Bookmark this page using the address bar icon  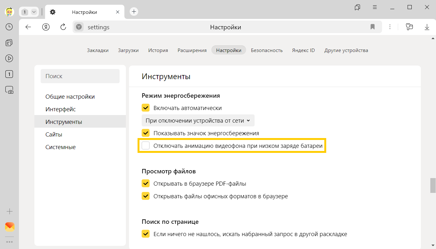click(373, 27)
